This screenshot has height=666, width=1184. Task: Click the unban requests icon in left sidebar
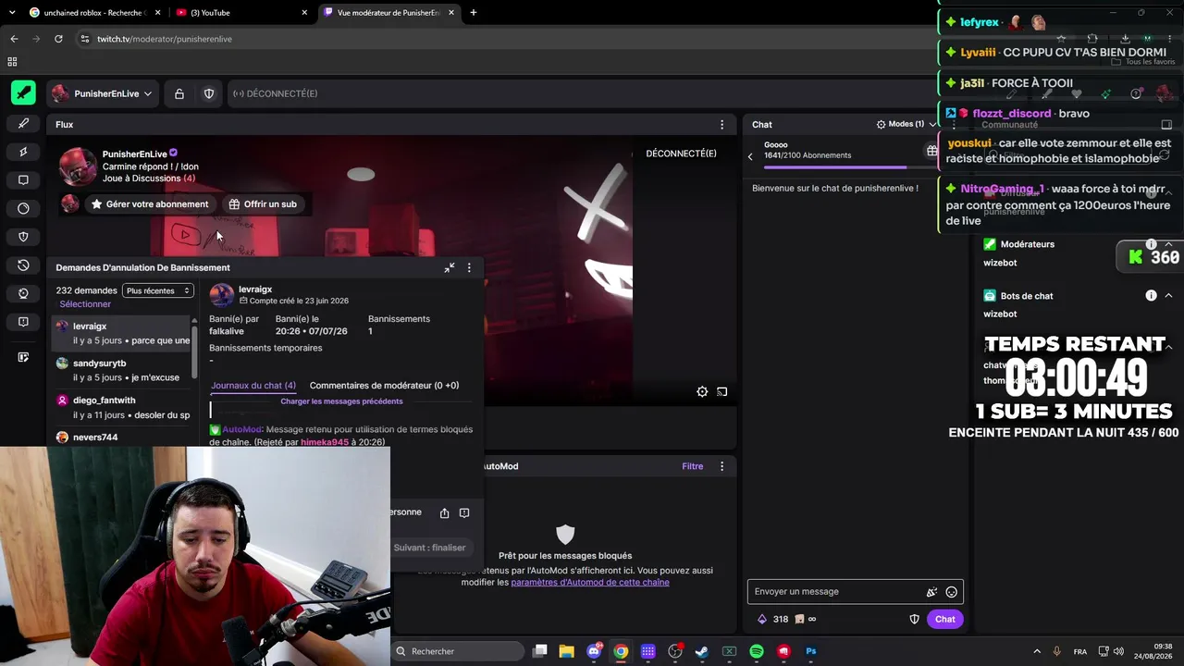tap(23, 293)
